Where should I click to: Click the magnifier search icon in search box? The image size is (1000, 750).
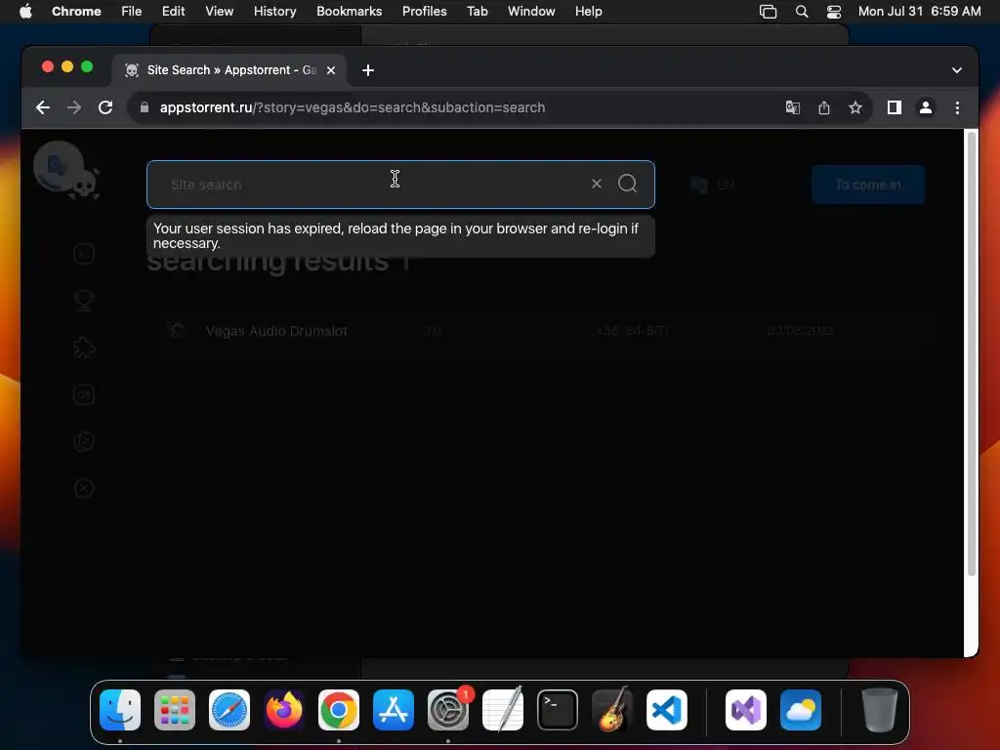click(628, 184)
